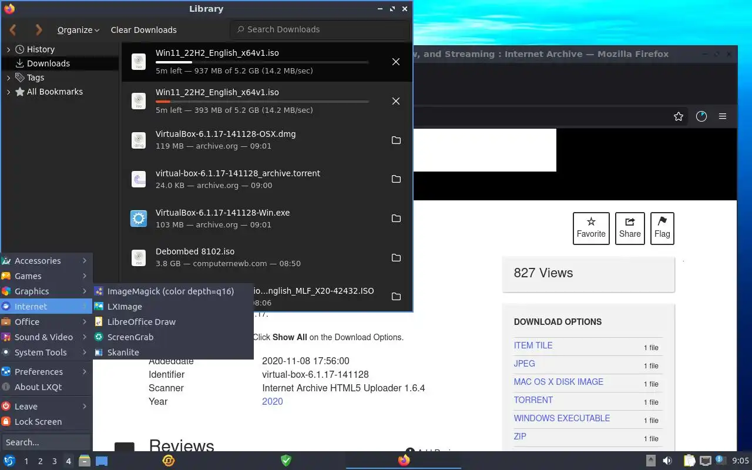Click progress bar of first Win11 download
The height and width of the screenshot is (470, 752).
(262, 62)
